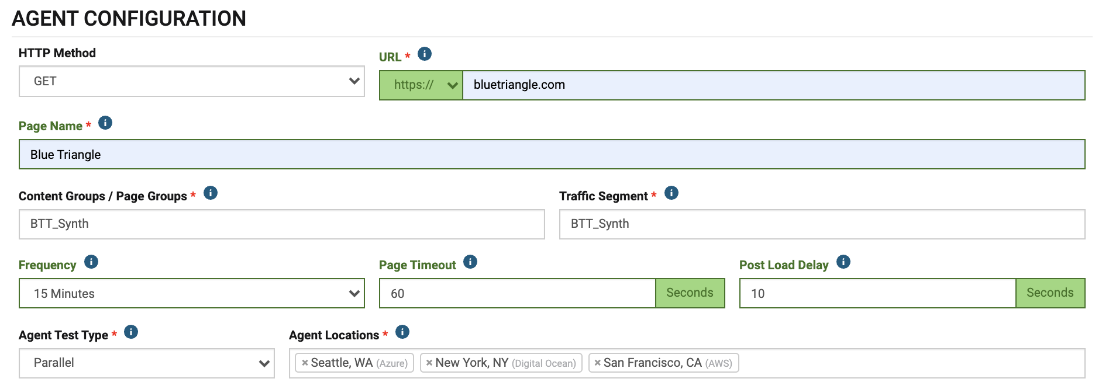Focus the Post Load Delay field showing 10

pos(878,293)
